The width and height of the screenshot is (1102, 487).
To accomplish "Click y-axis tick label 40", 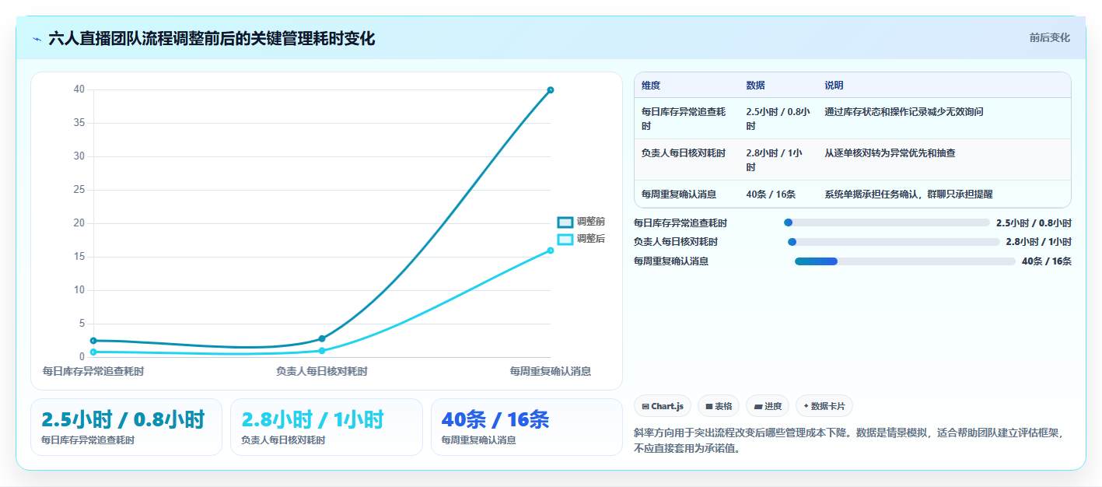I will click(79, 89).
